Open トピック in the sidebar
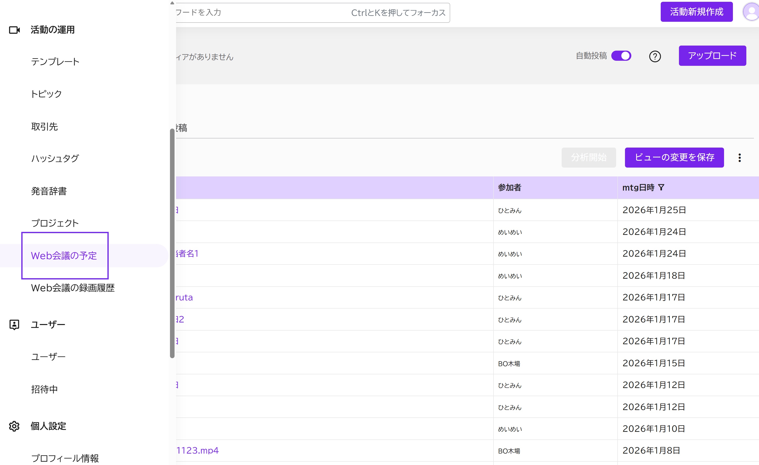 [46, 94]
